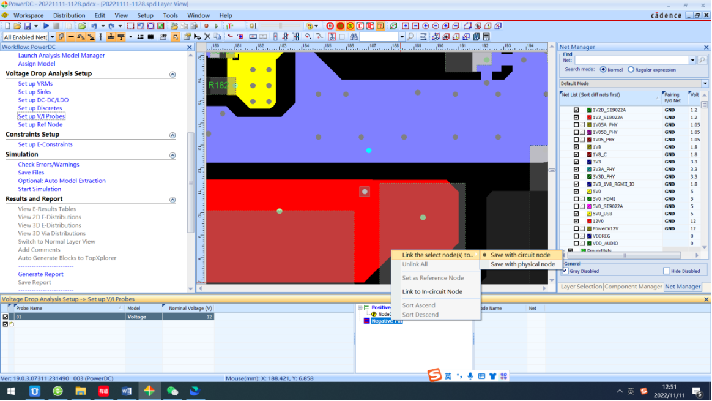Click the zoom out square minus icon

click(x=415, y=26)
